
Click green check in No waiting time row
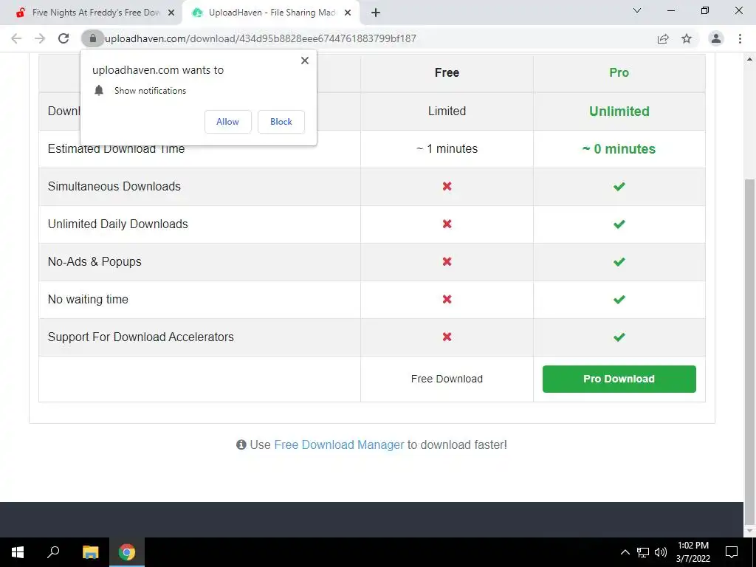click(x=619, y=299)
